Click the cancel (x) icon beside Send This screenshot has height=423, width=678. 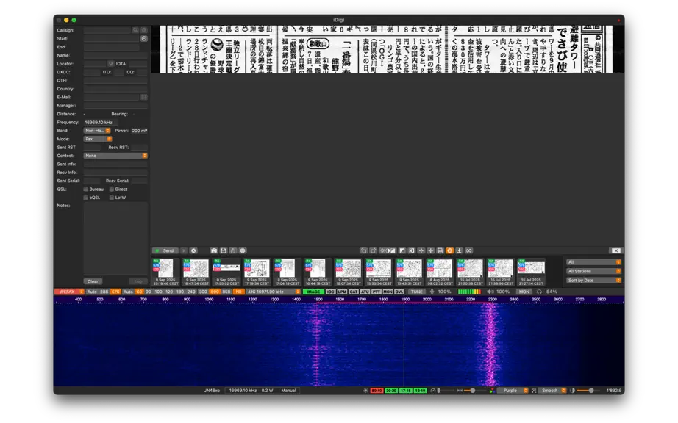[x=193, y=250]
